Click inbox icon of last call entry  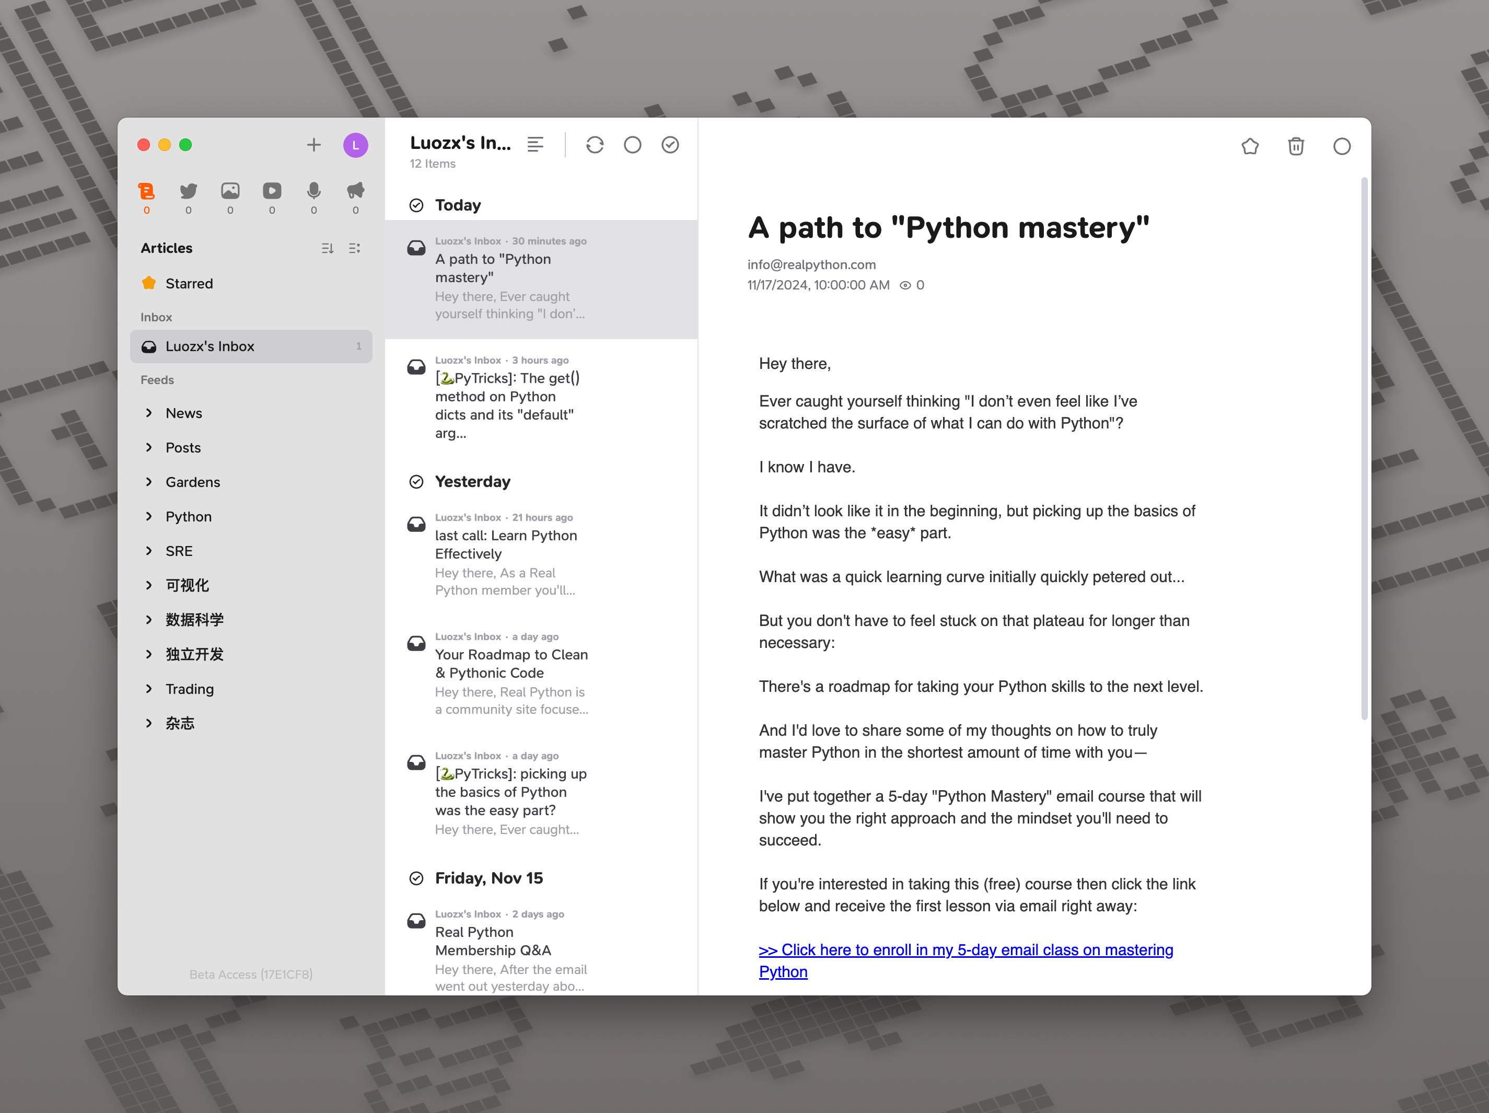click(x=417, y=524)
